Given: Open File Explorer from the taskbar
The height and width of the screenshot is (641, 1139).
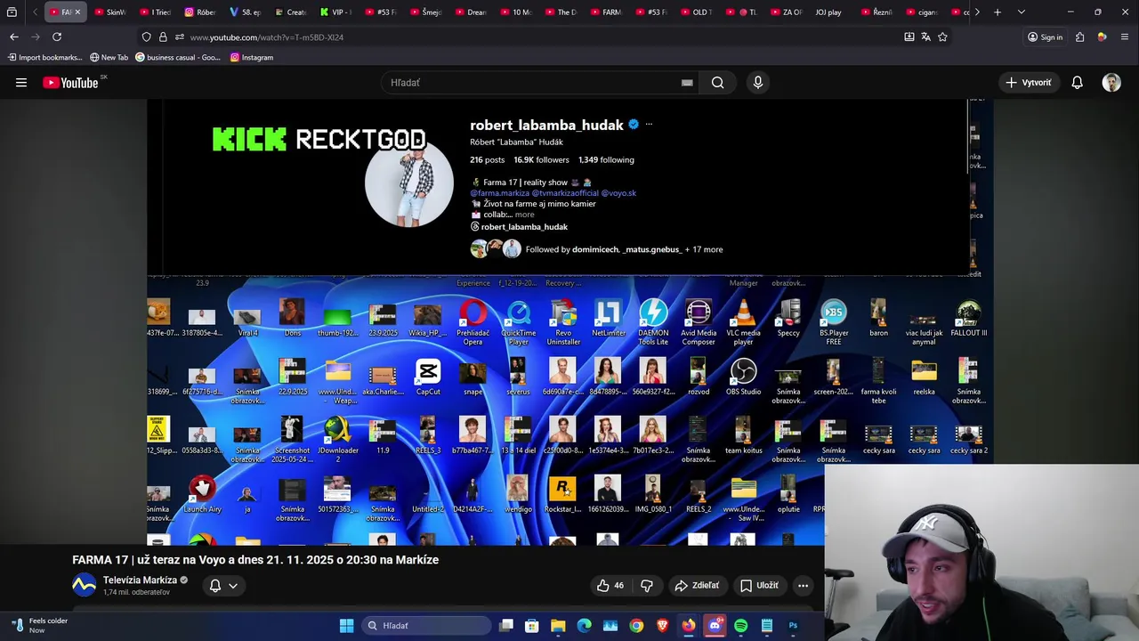Looking at the screenshot, I should pyautogui.click(x=558, y=626).
